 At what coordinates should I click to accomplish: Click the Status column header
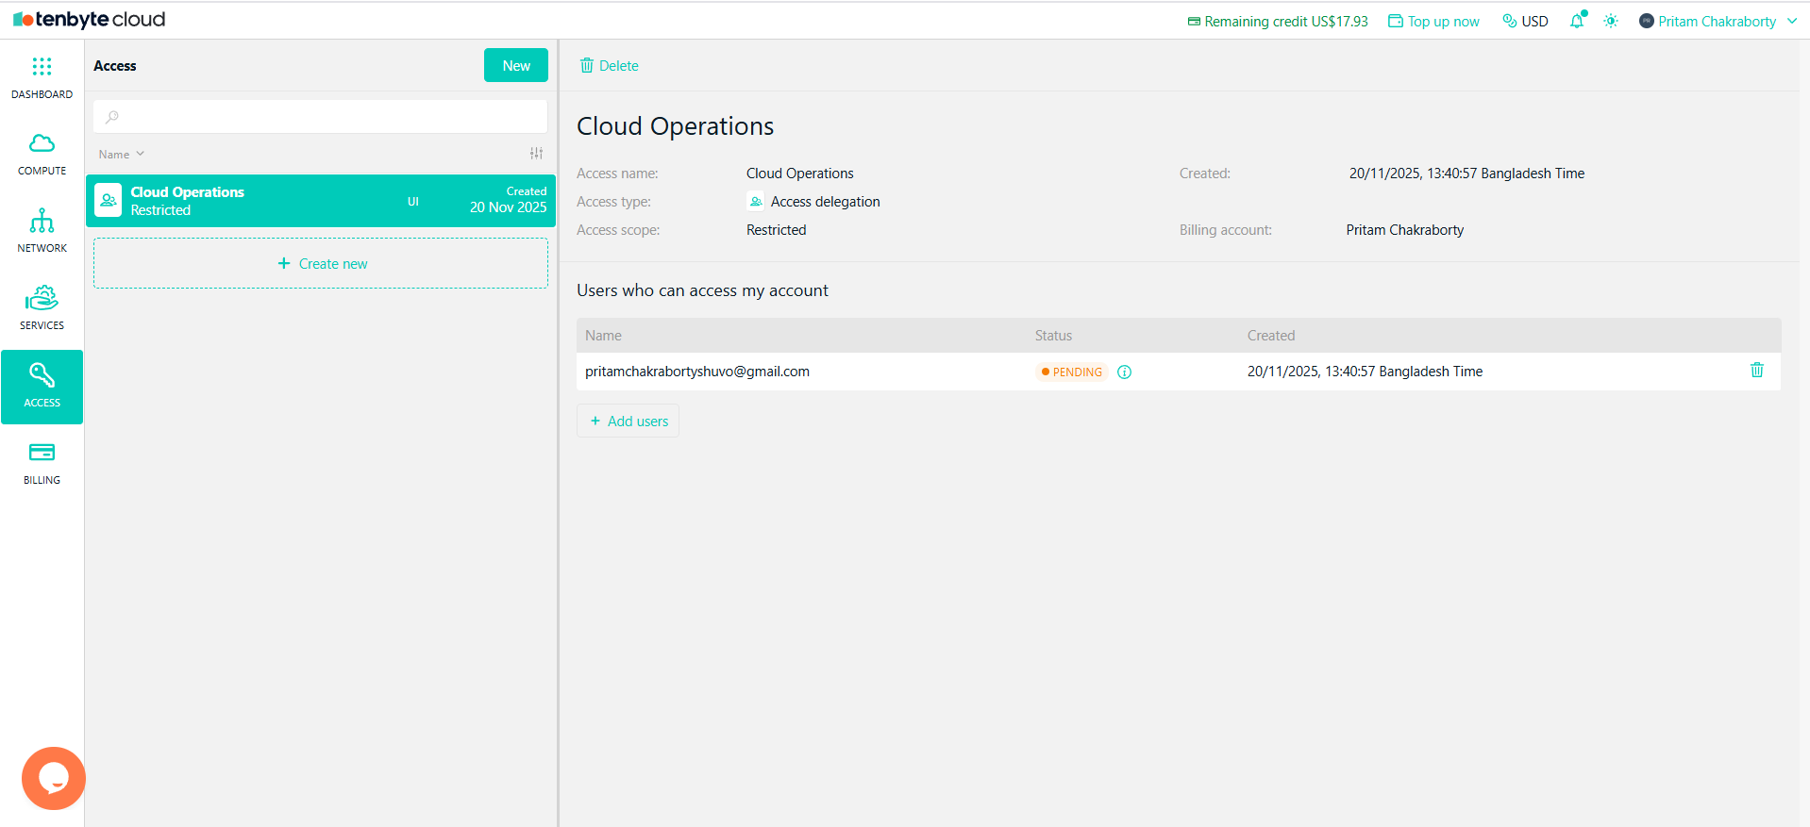tap(1053, 336)
